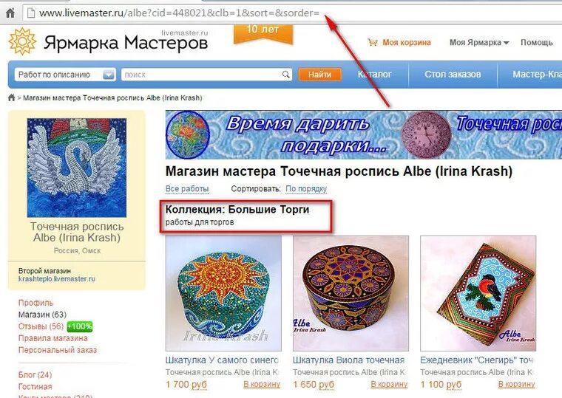
Task: Open the krashteplo.livemaster.ru second shop link
Action: [x=57, y=279]
